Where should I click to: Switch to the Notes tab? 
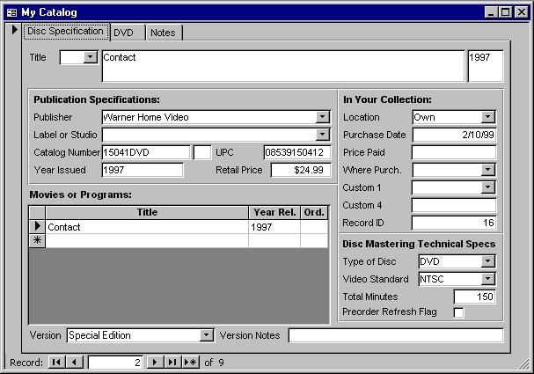click(x=163, y=33)
